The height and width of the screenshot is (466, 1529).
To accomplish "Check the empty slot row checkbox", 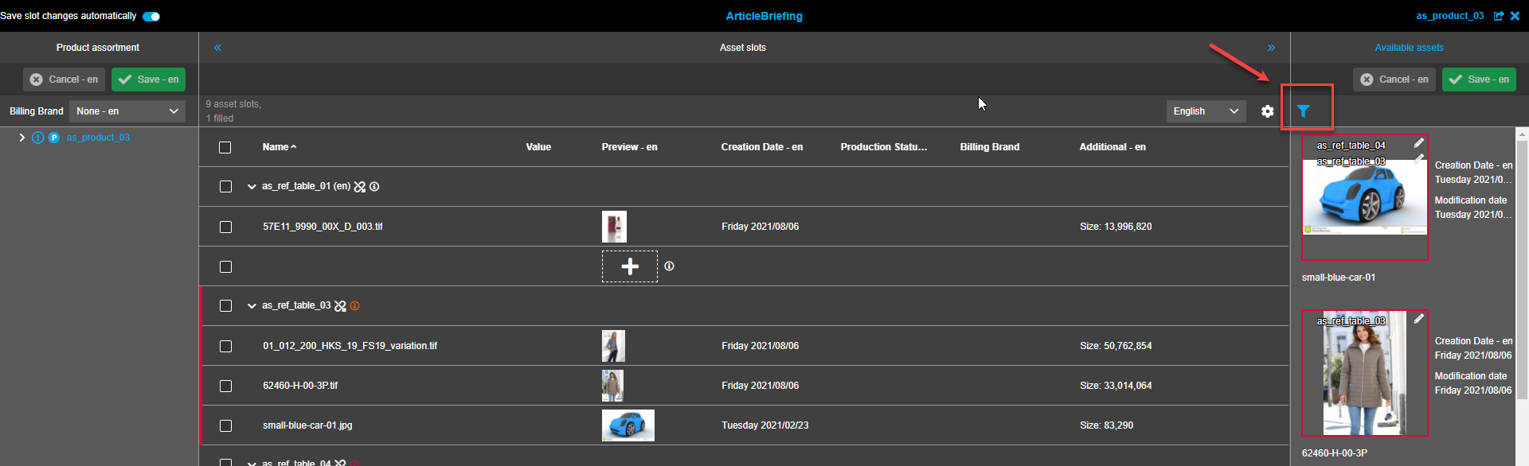I will coord(225,266).
